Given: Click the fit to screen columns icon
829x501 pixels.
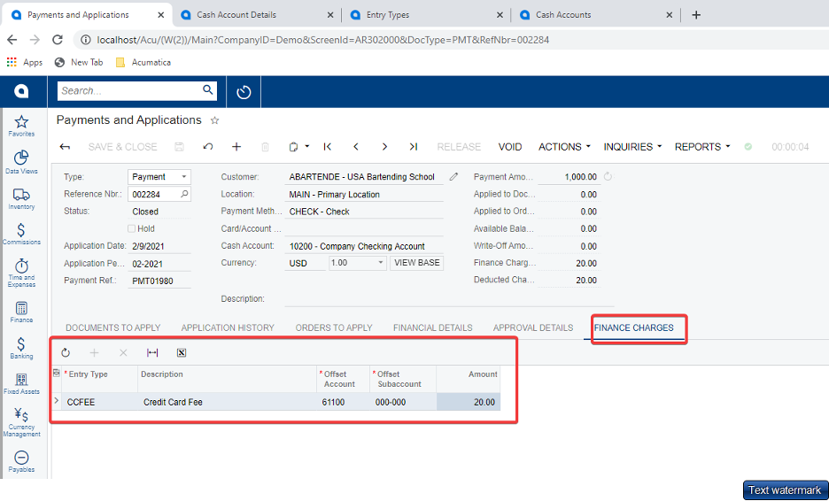Looking at the screenshot, I should coord(152,352).
